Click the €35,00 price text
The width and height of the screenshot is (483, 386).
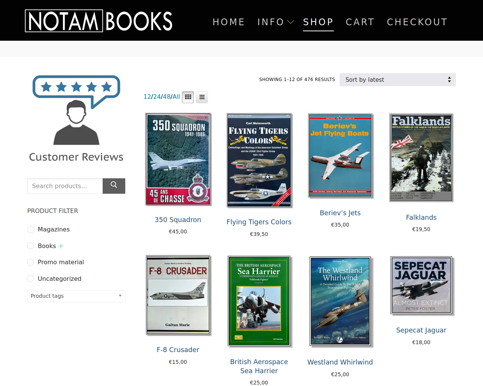point(340,225)
